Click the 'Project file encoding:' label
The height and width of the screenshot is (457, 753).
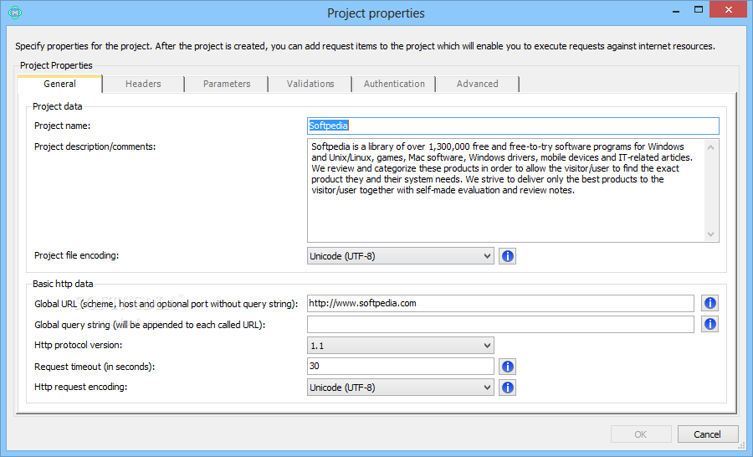pos(76,255)
